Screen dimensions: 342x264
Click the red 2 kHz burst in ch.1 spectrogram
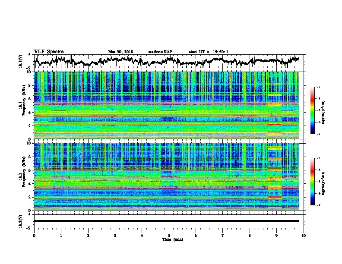[x=275, y=124]
